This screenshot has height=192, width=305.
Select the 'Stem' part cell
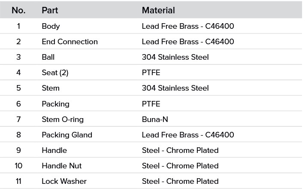tap(51, 88)
